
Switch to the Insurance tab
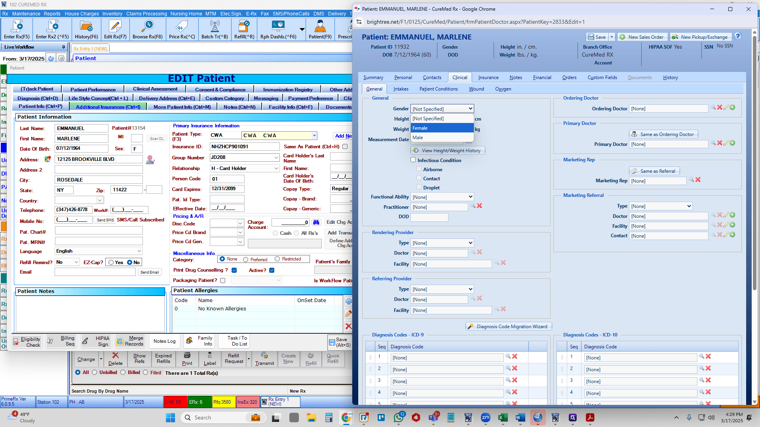click(488, 77)
